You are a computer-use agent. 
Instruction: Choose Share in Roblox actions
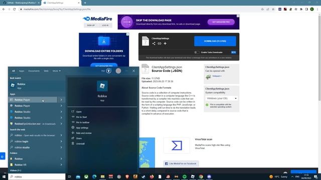[x=79, y=138]
